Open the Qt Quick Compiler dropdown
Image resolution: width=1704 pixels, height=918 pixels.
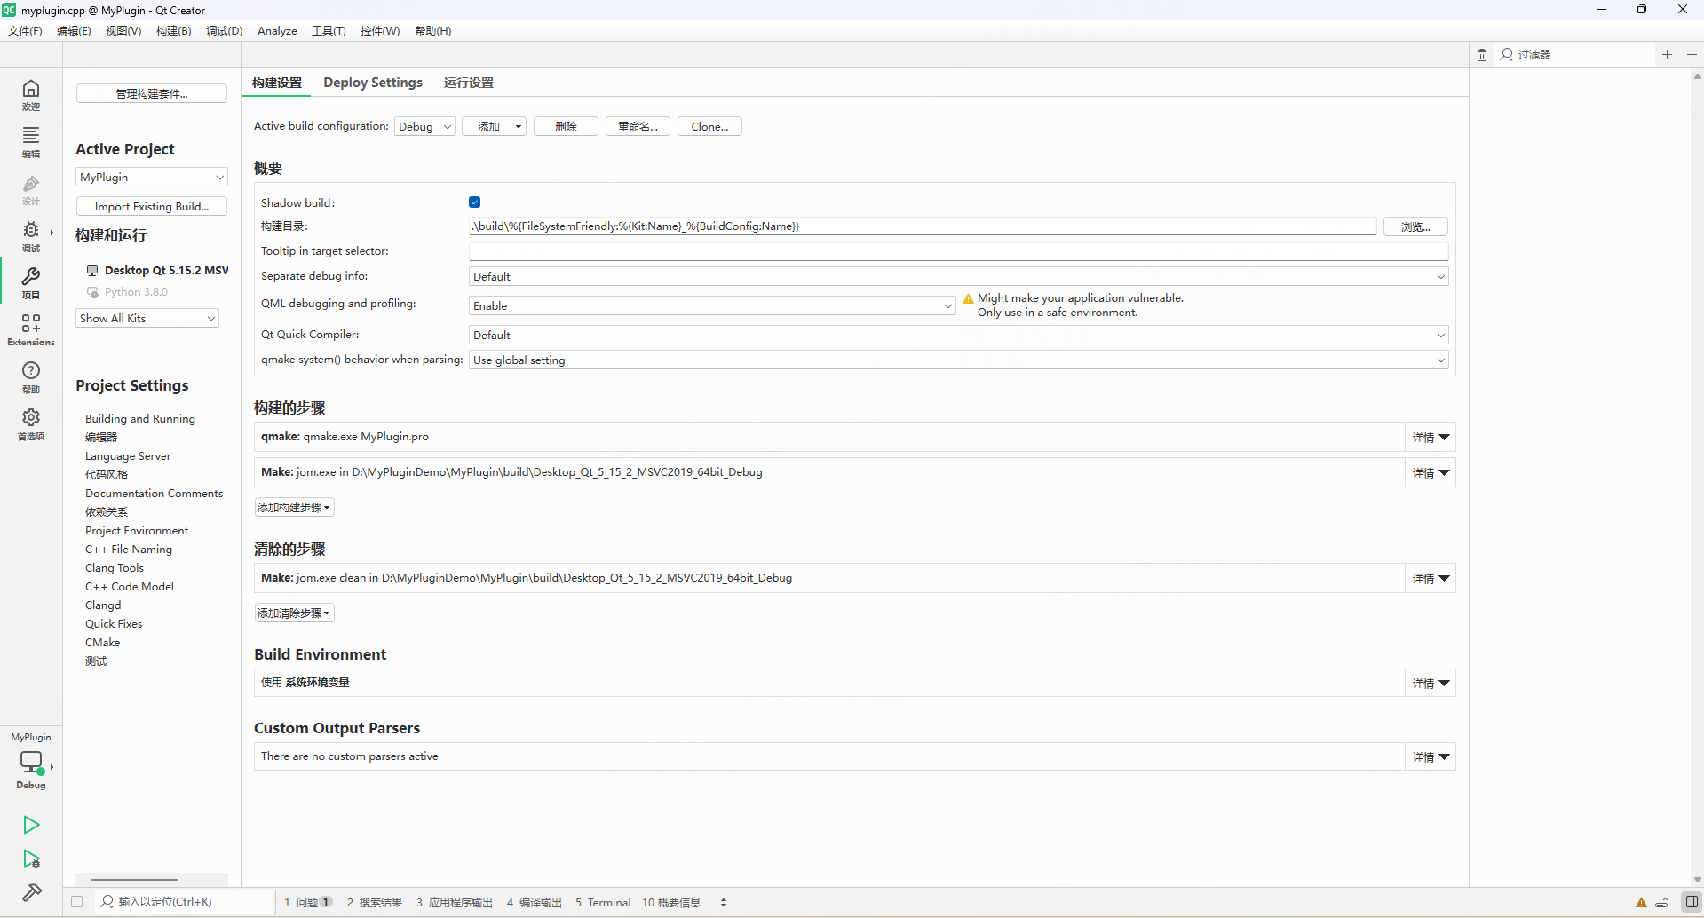[958, 335]
